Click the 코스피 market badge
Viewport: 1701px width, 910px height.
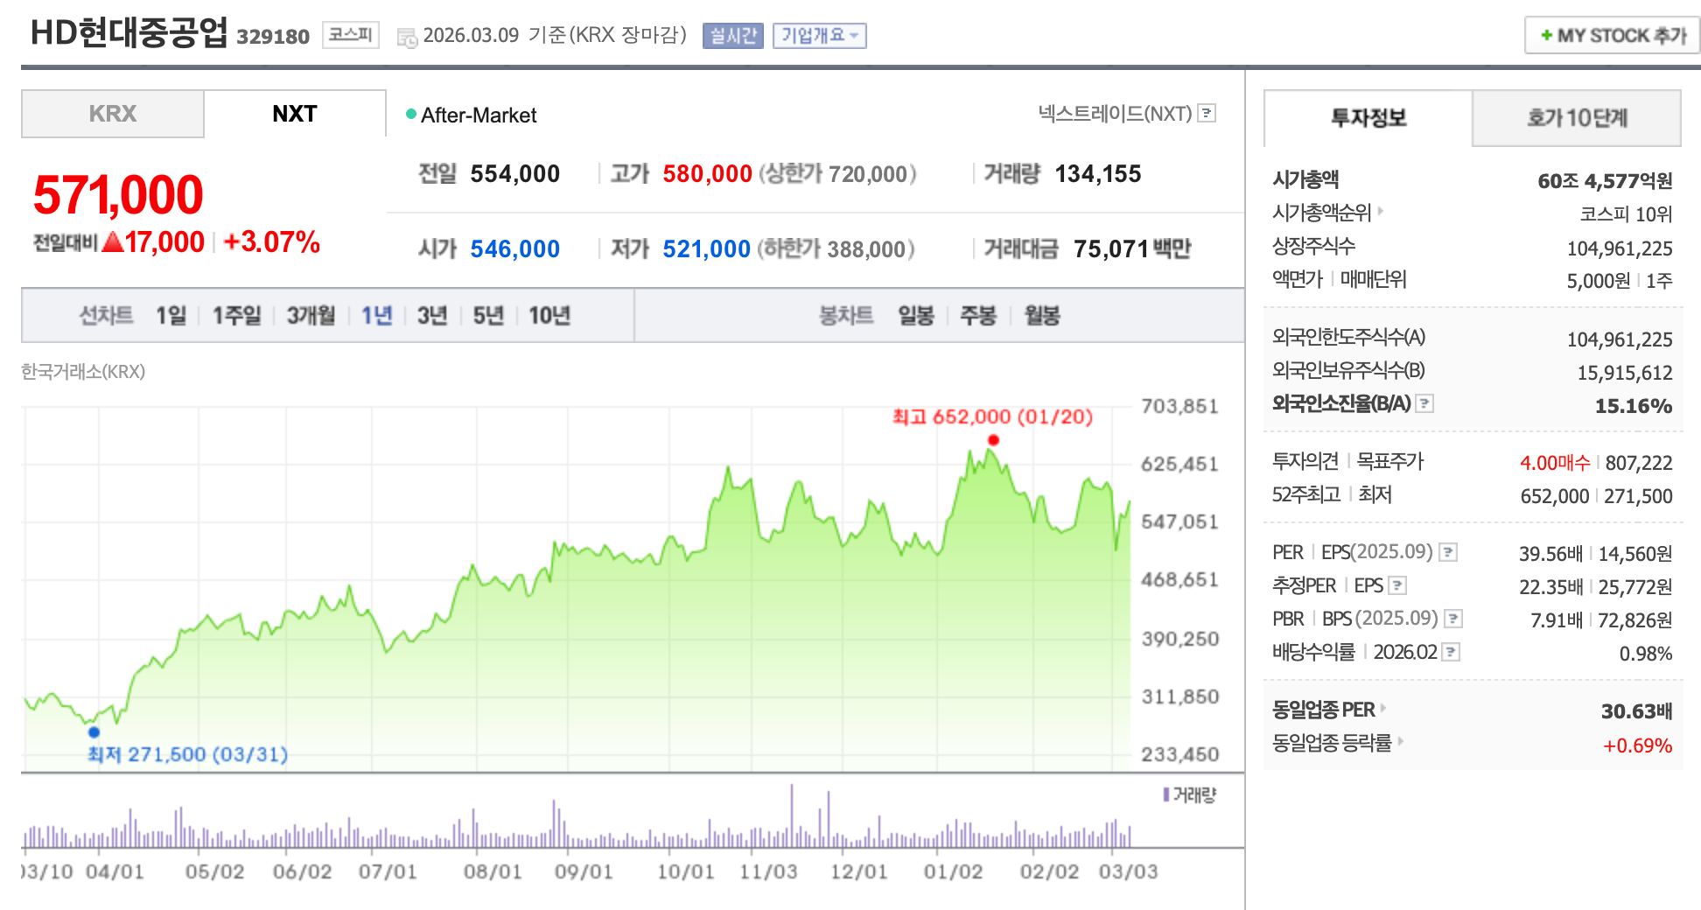point(351,35)
